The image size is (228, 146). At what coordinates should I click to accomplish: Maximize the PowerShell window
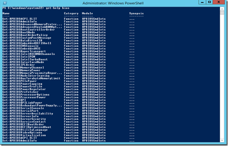tap(209, 3)
